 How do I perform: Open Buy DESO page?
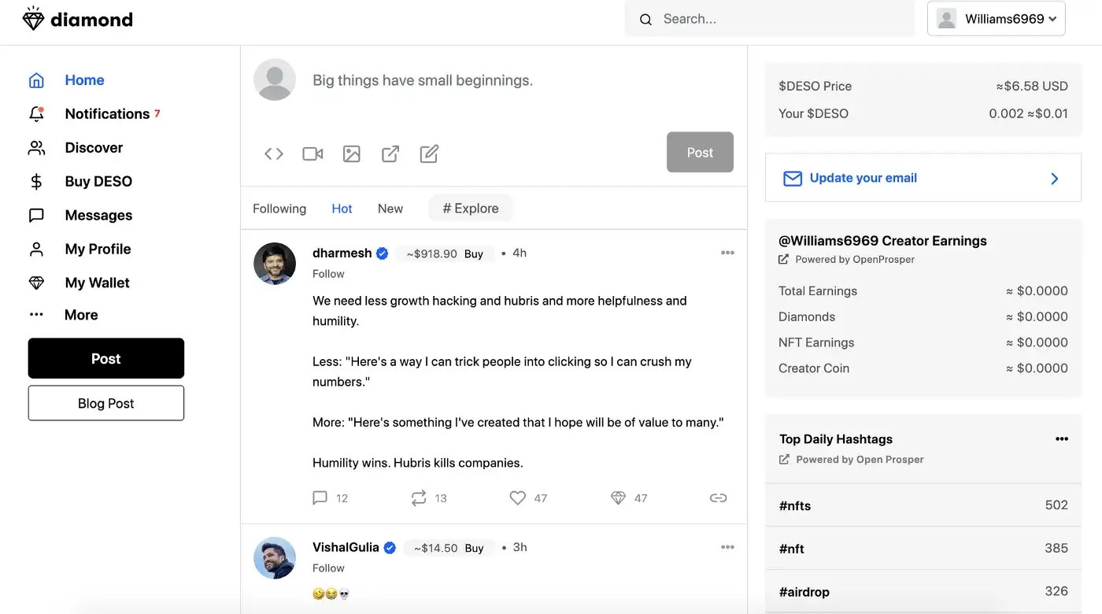point(98,182)
